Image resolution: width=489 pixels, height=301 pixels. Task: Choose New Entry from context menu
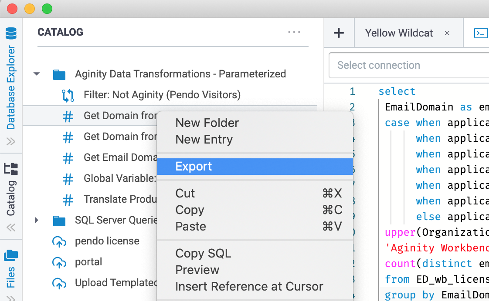tap(204, 140)
